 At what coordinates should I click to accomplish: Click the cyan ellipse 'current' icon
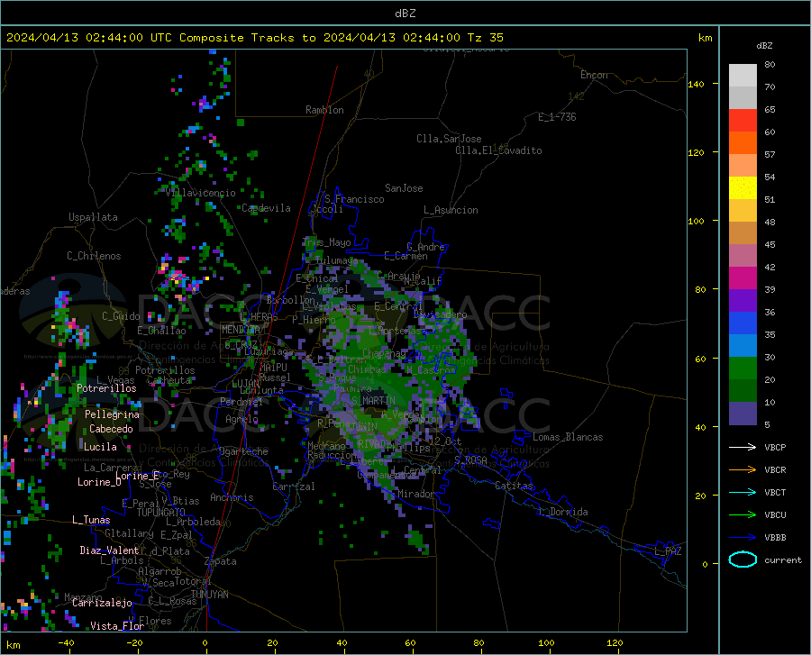pos(743,559)
